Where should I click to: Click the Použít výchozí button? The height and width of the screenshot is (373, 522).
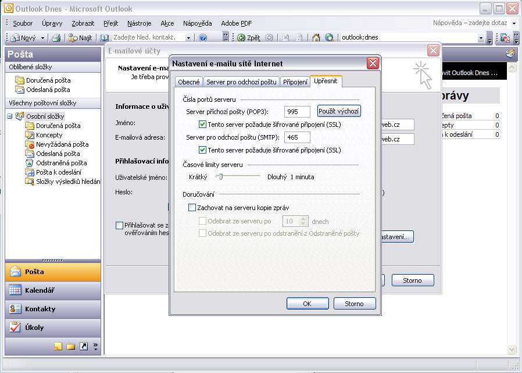point(339,111)
